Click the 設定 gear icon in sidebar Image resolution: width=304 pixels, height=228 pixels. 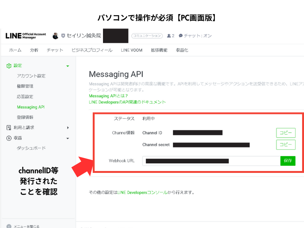click(x=9, y=66)
